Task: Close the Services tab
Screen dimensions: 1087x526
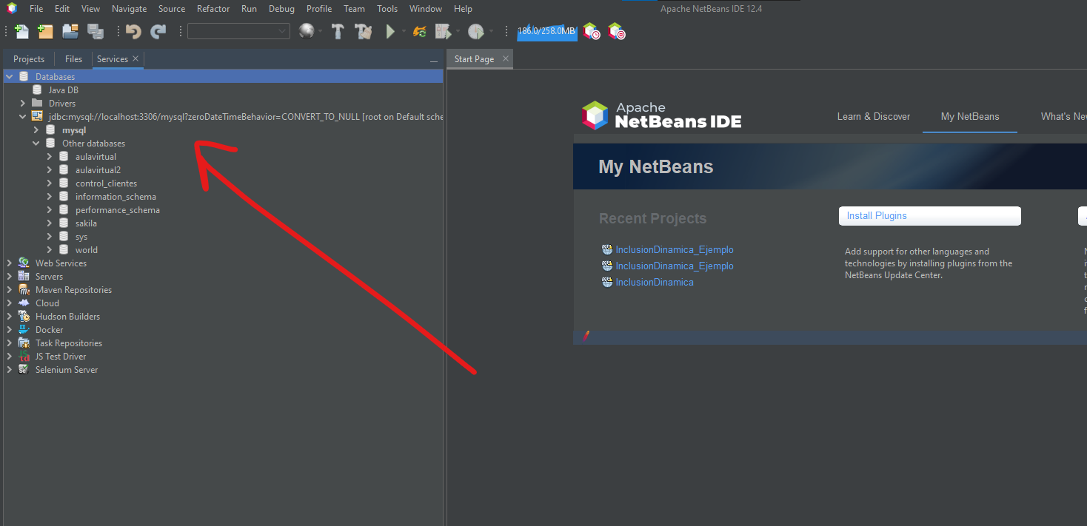Action: (136, 58)
